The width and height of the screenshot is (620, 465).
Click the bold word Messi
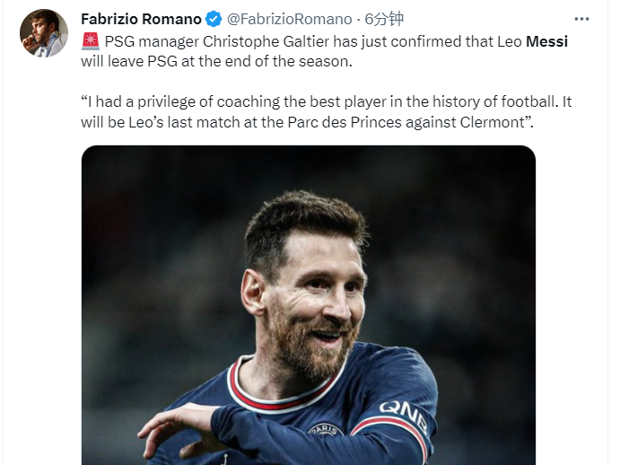point(546,41)
